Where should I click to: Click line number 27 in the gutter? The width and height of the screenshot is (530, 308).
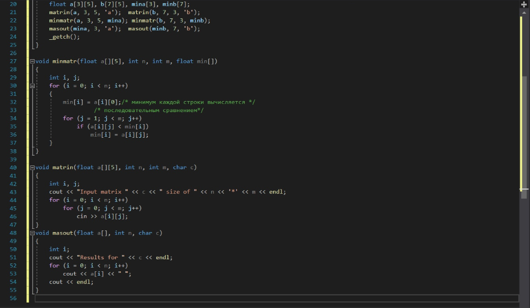click(x=13, y=61)
